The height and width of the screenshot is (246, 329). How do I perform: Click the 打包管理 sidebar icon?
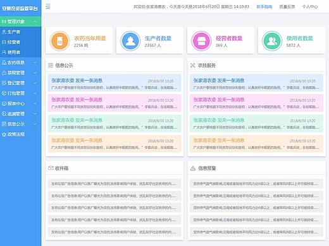point(4,93)
